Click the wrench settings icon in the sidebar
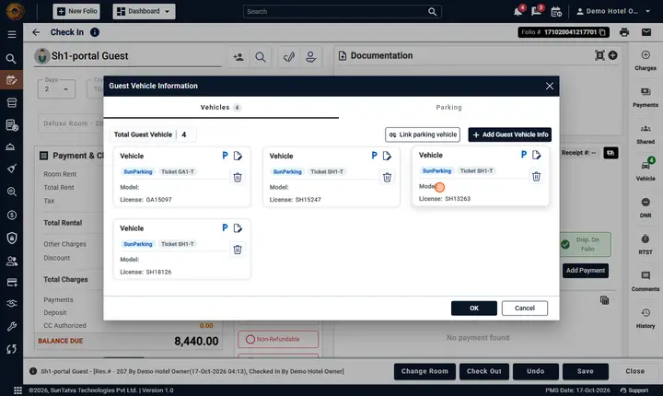The image size is (663, 396). click(x=12, y=326)
